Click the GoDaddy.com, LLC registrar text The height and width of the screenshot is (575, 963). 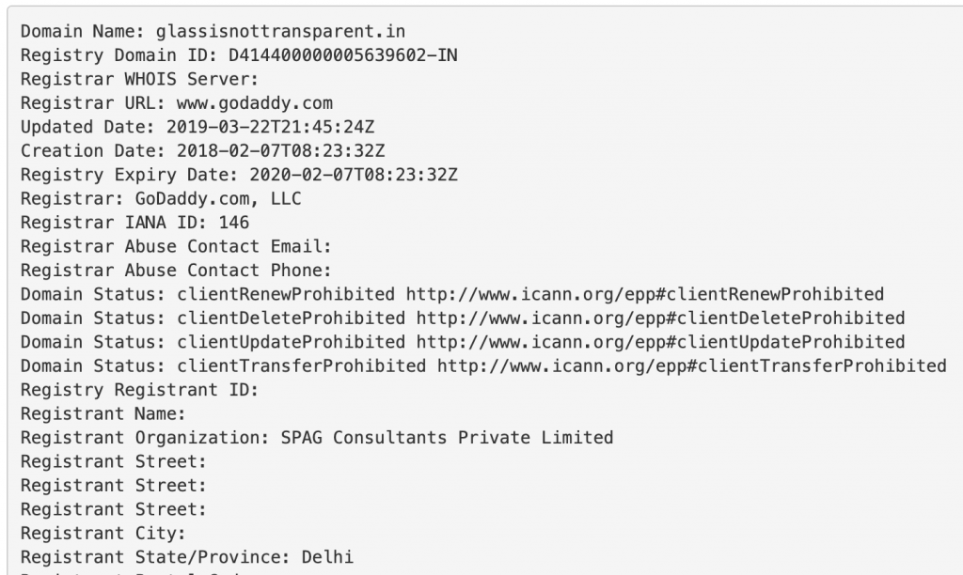218,199
